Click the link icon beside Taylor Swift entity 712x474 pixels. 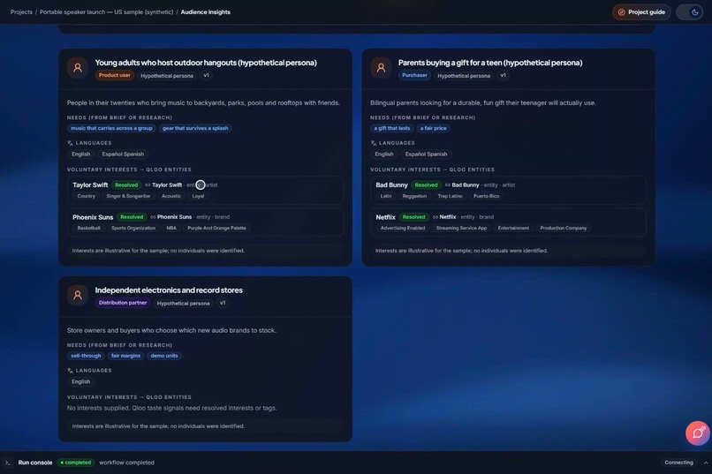148,185
